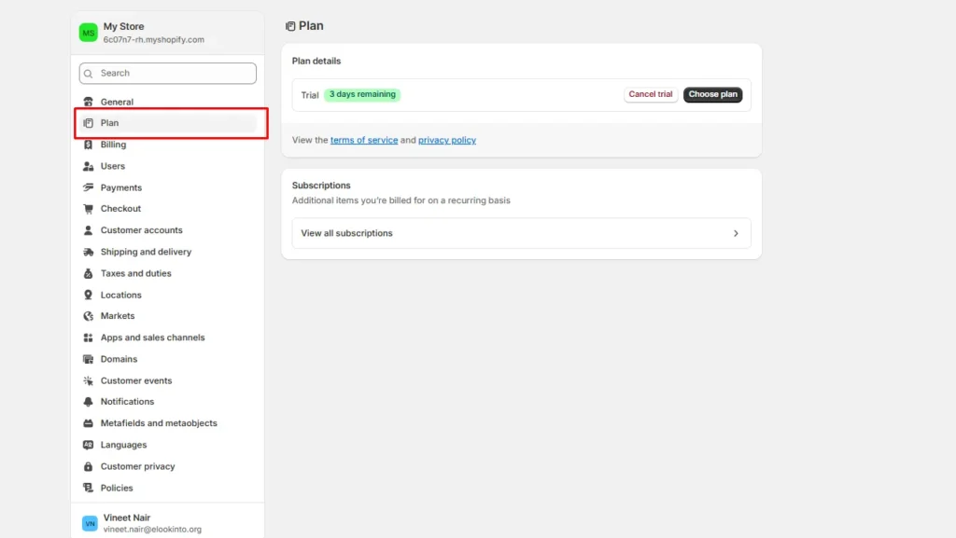Select the Plan sidebar entry
Viewport: 956px width, 538px height.
109,122
